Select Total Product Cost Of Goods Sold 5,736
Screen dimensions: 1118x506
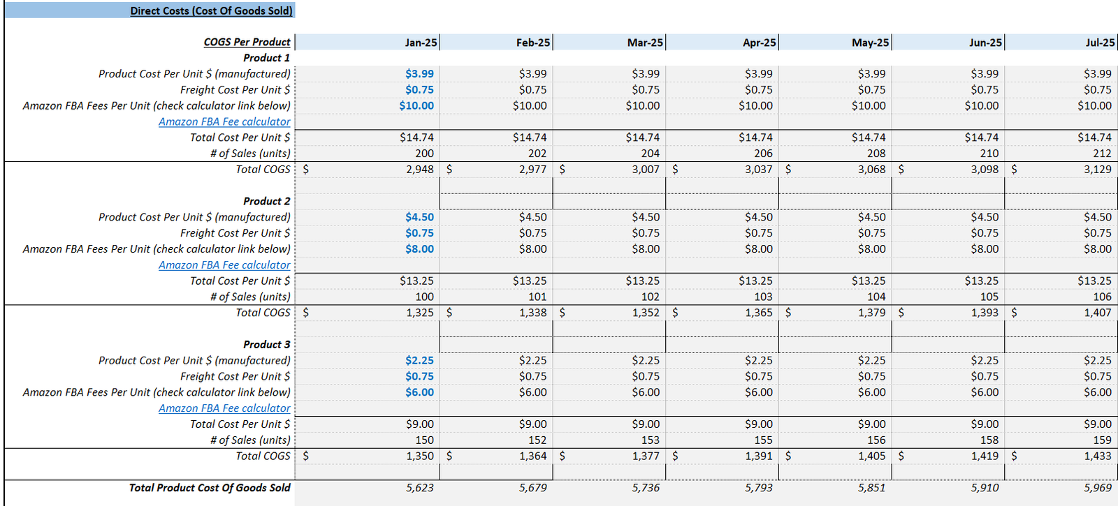click(645, 488)
